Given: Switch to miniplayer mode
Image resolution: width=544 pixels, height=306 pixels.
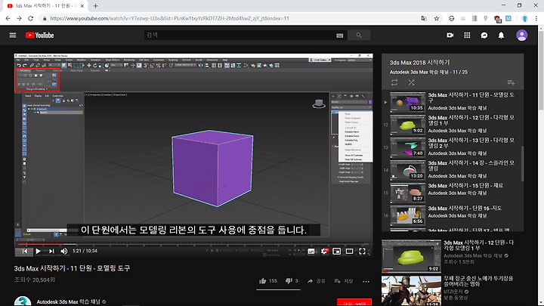Looking at the screenshot, I should pos(336,251).
